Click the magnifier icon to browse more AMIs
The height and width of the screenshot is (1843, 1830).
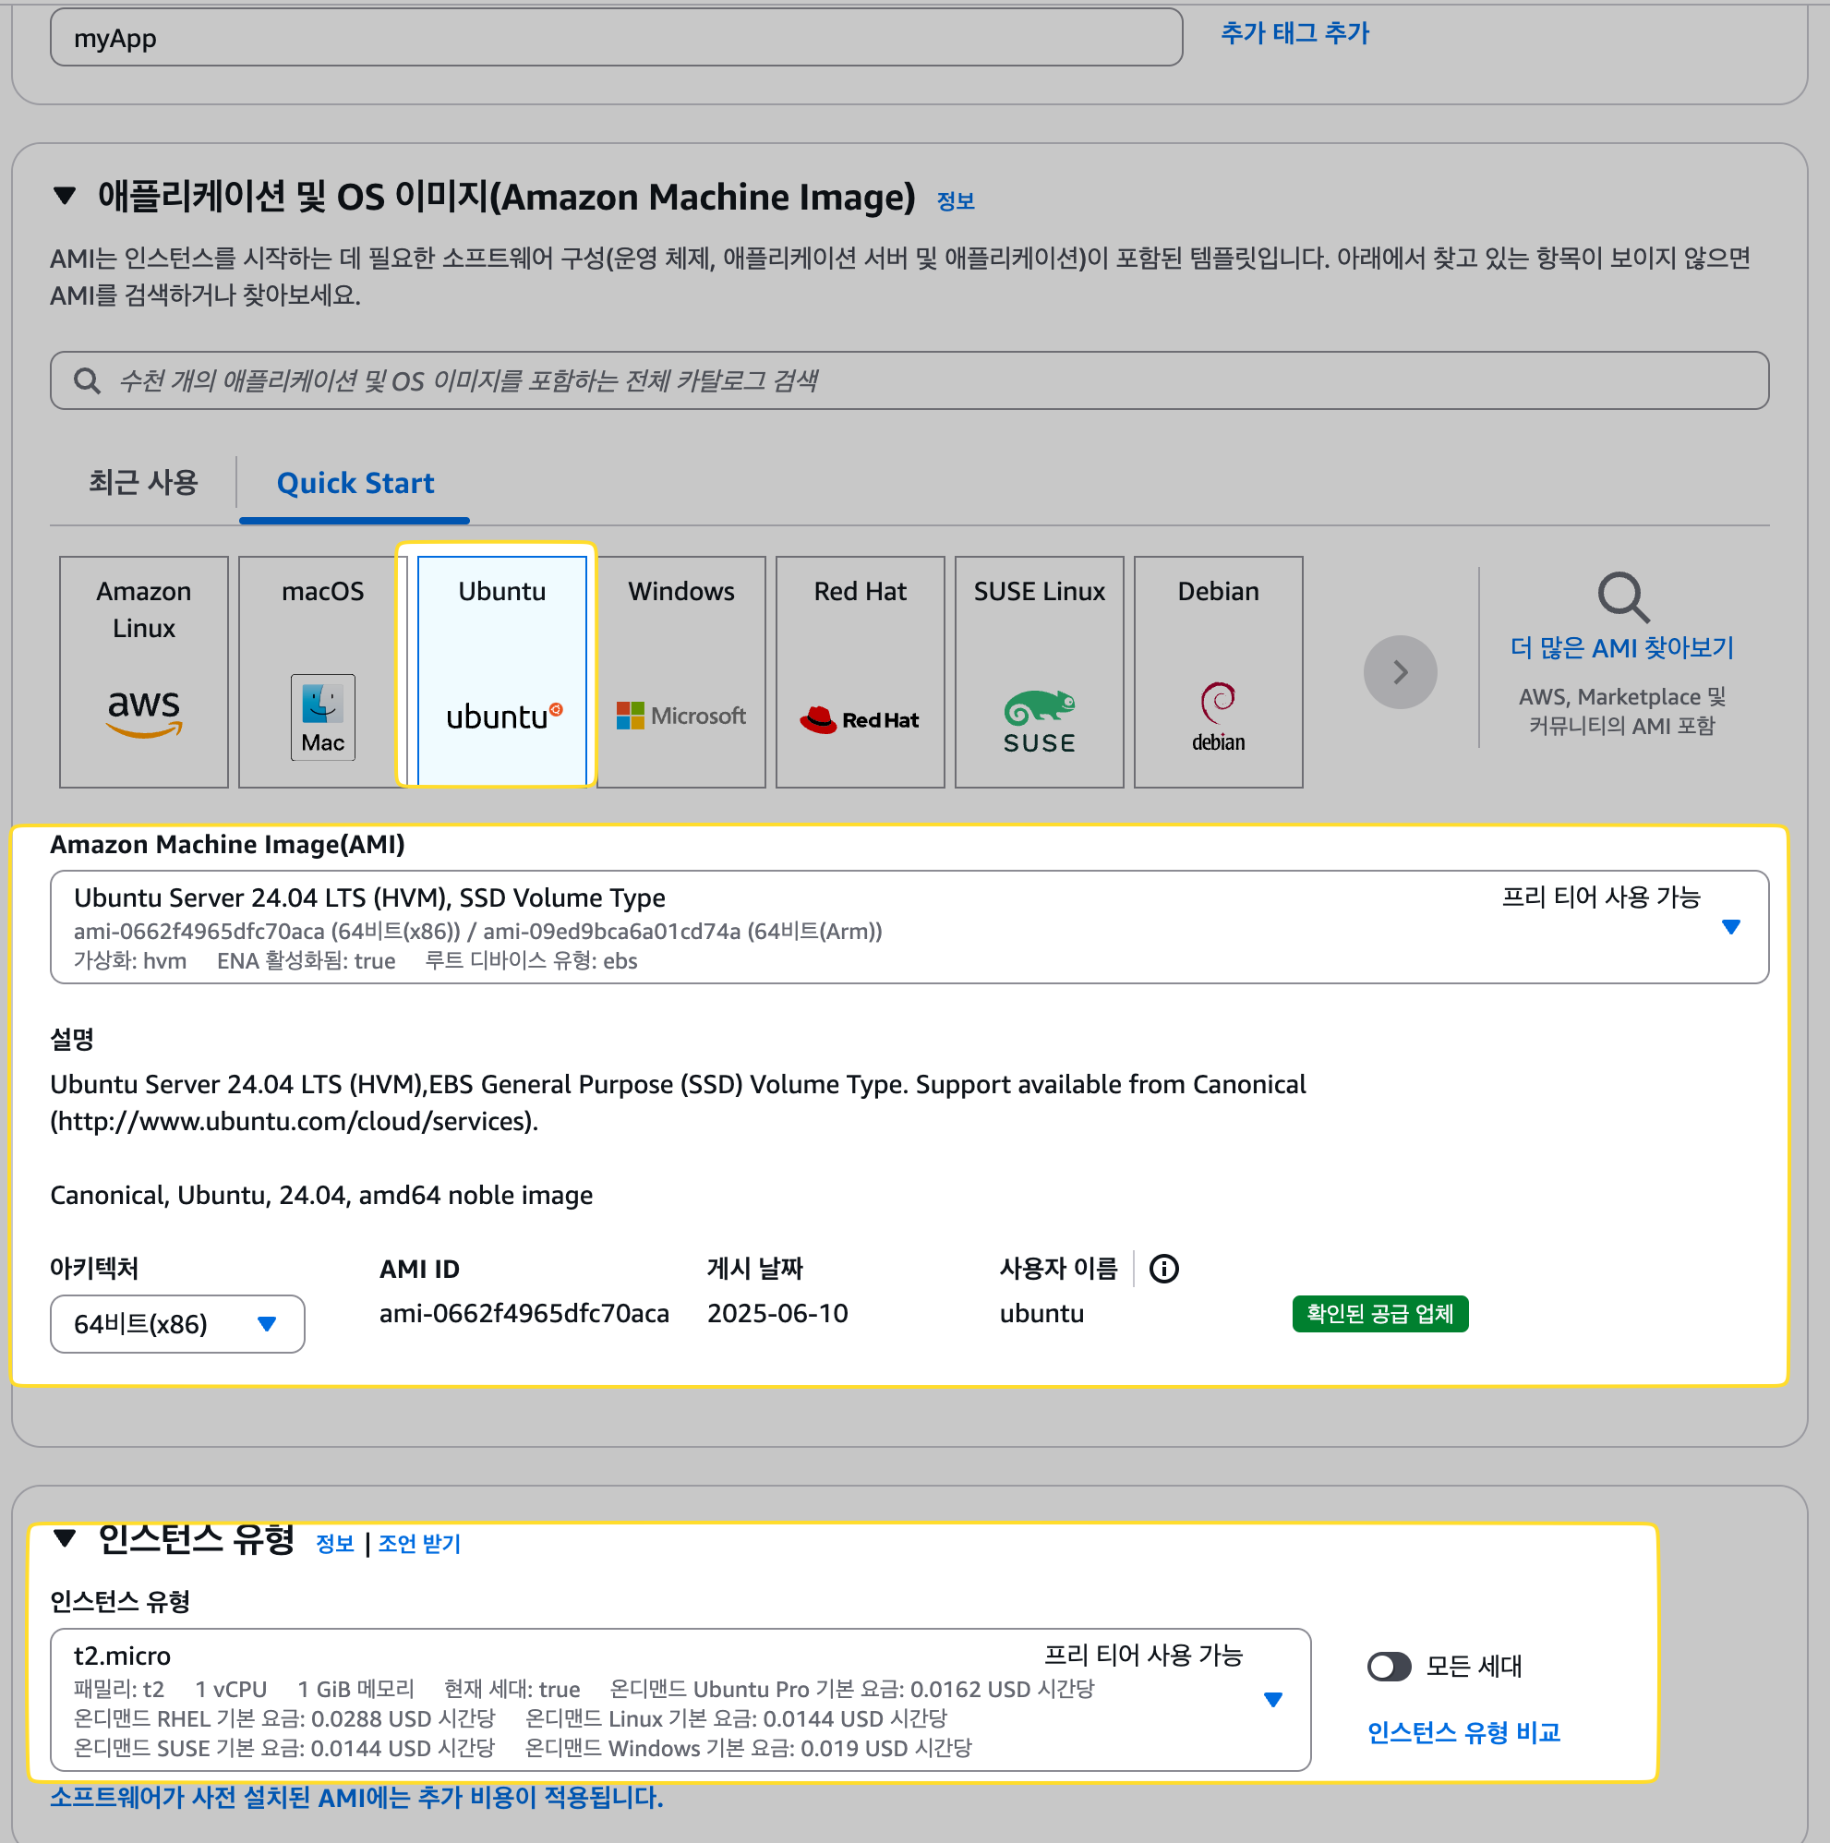(x=1622, y=597)
